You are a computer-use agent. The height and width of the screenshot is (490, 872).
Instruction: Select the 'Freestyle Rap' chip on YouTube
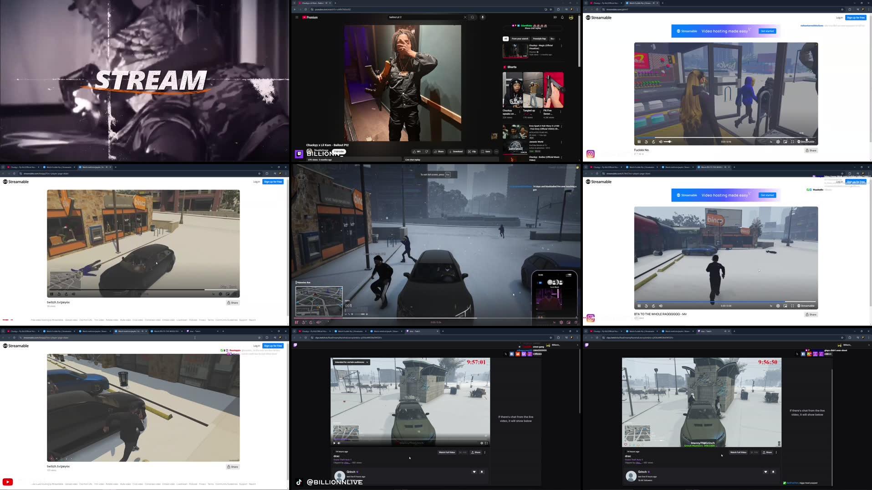540,39
